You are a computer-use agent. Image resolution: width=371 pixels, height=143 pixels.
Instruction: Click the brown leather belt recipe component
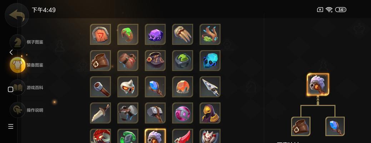301,127
